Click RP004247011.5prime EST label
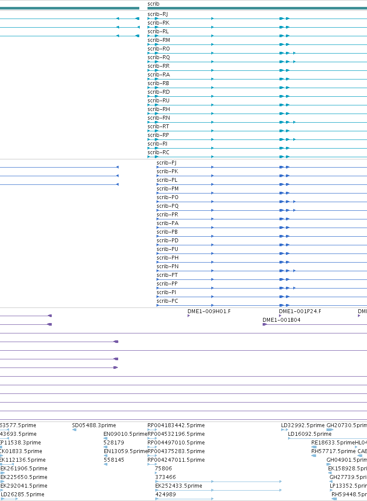Image resolution: width=367 pixels, height=501 pixels. pos(176,460)
